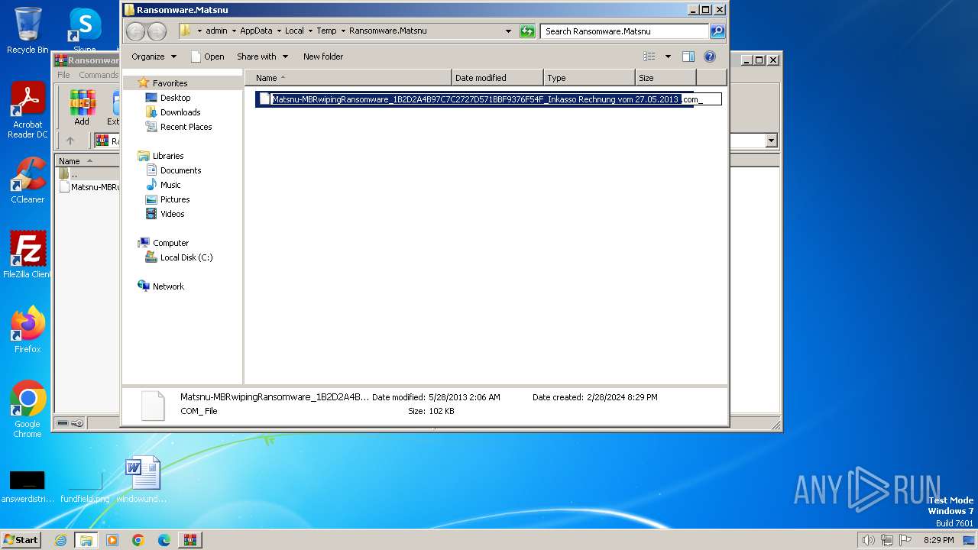Open the Videos library

[172, 214]
